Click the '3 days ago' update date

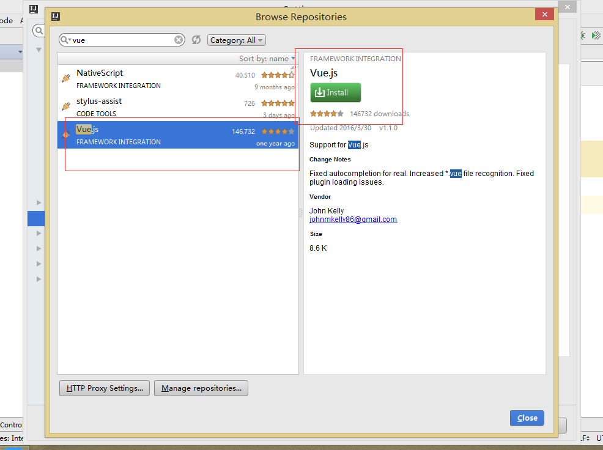[279, 116]
